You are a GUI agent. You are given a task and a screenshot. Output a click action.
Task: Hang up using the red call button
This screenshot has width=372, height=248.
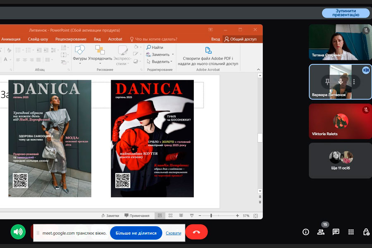pyautogui.click(x=196, y=232)
